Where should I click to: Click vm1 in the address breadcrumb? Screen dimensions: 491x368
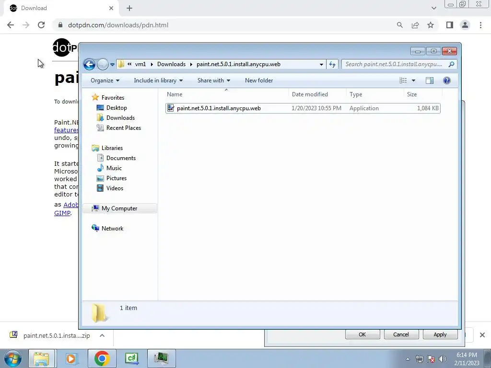point(140,64)
